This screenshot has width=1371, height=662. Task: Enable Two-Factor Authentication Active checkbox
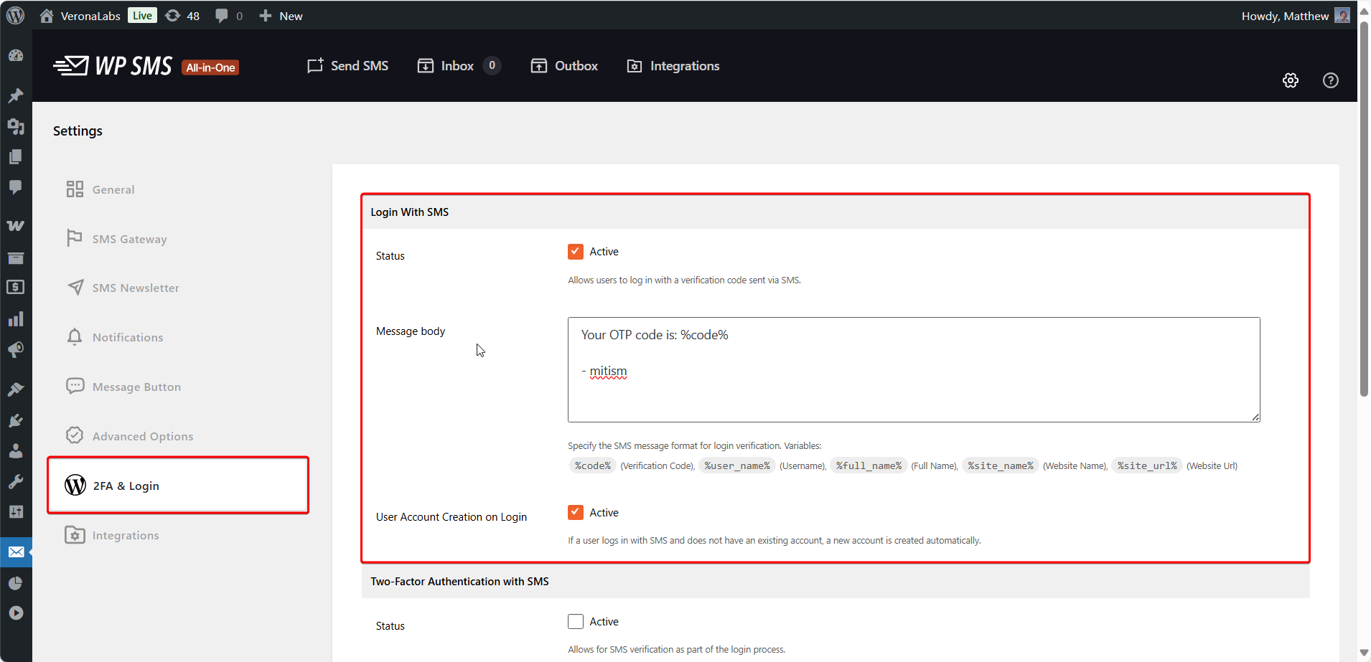click(576, 622)
